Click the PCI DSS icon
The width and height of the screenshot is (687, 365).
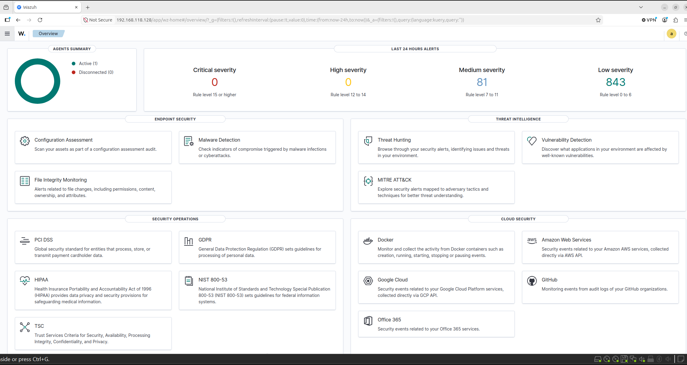pos(25,241)
